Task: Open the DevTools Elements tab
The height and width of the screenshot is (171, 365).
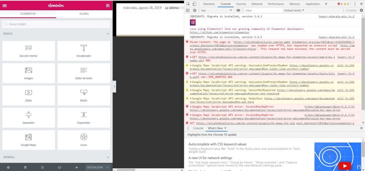Action: [x=209, y=4]
